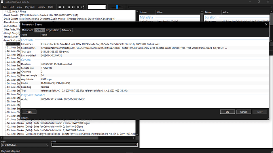The image size is (273, 153).
Task: Adjust the volume slider in toolbar
Action: (117, 7)
